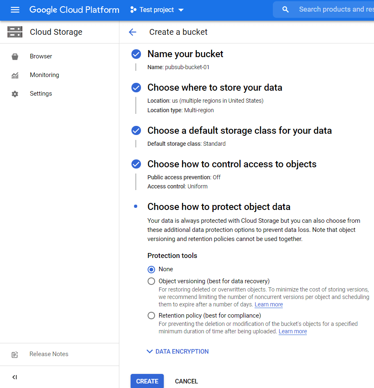Select the Cloud Storage Browser bucket icon

pos(15,56)
